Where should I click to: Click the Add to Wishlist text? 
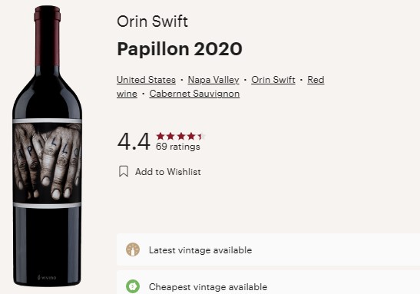pyautogui.click(x=168, y=172)
